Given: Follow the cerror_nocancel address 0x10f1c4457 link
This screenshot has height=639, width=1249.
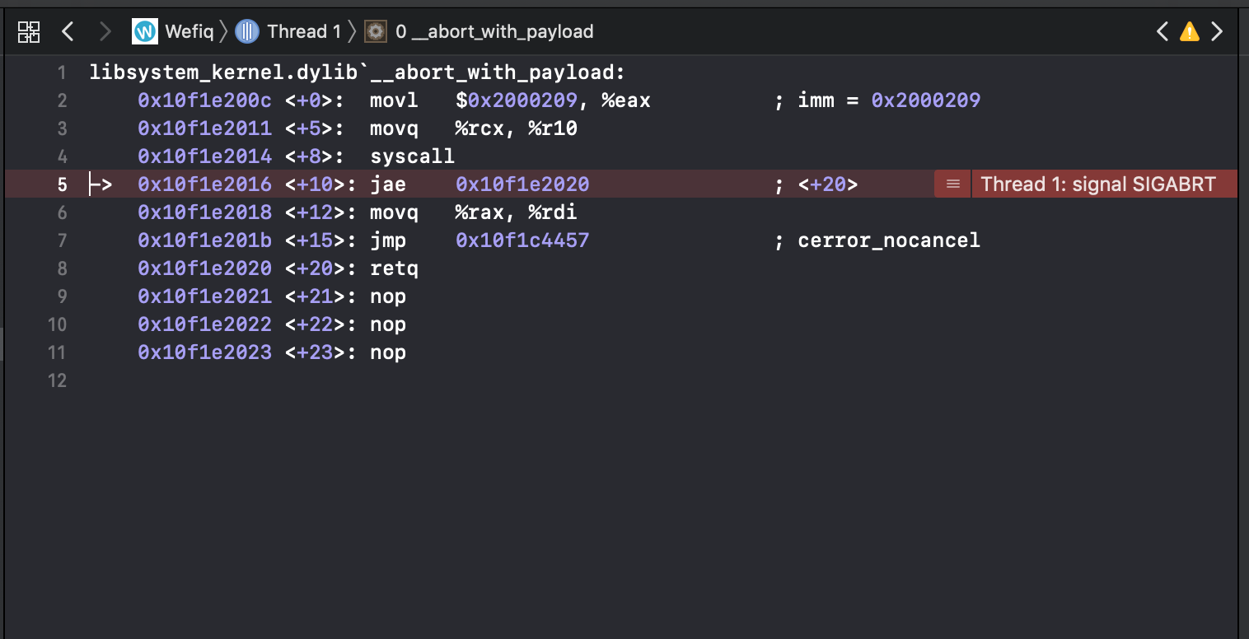Looking at the screenshot, I should point(522,240).
